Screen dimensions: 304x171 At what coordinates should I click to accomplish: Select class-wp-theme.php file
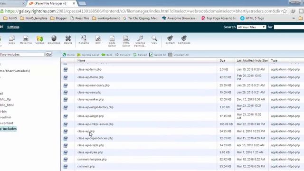[x=90, y=77]
